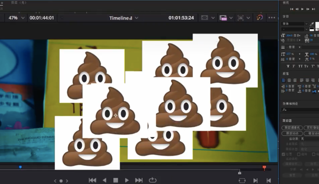
Task: Click the Edit Target button
Action: [293, 164]
